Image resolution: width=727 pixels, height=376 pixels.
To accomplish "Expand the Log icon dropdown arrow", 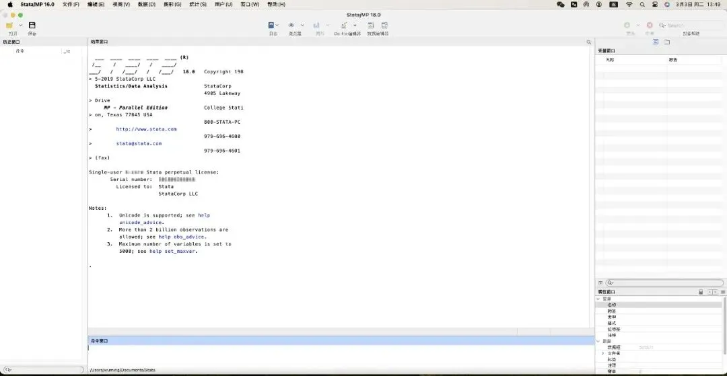I will [x=277, y=26].
